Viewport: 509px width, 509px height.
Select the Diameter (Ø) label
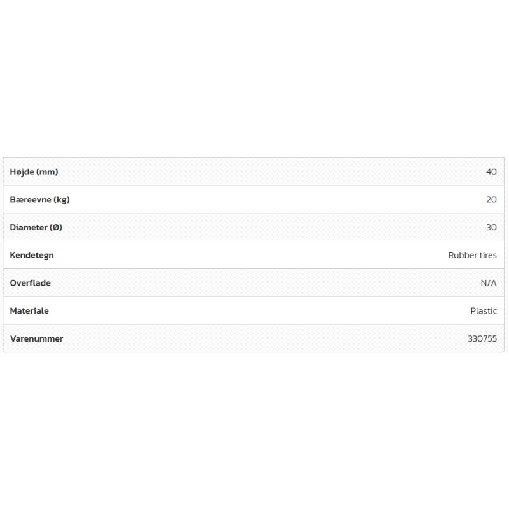pos(36,227)
